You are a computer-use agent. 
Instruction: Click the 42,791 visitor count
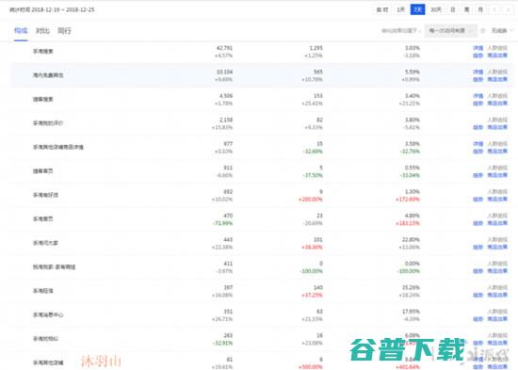pos(225,48)
